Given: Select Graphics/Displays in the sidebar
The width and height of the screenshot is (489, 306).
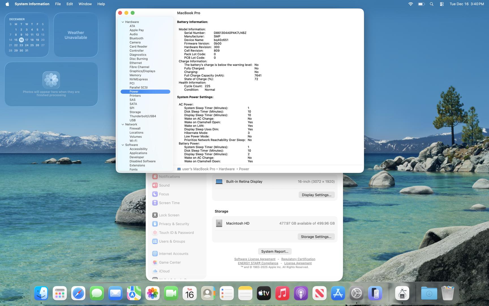Looking at the screenshot, I should tap(142, 71).
